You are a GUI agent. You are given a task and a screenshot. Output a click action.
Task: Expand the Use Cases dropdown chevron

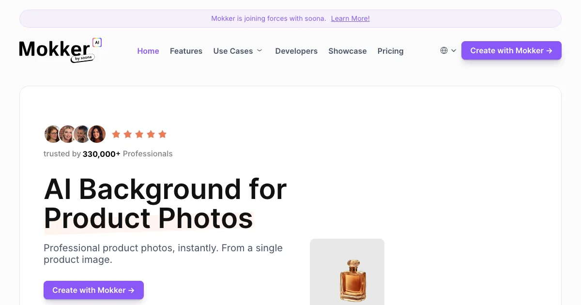coord(260,50)
